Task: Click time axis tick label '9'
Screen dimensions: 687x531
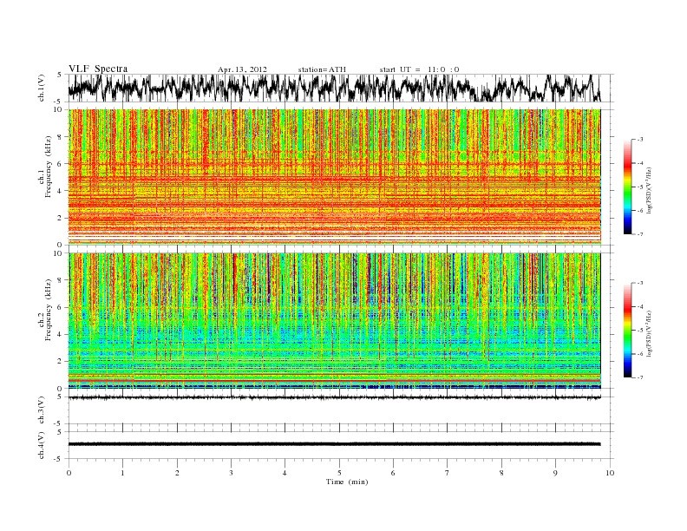Action: click(555, 473)
